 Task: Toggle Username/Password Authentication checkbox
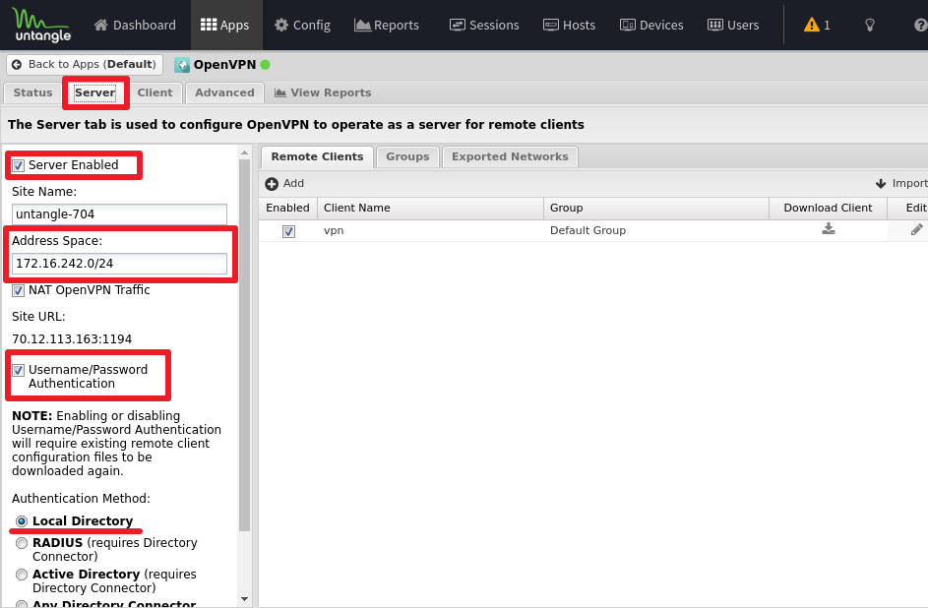19,370
